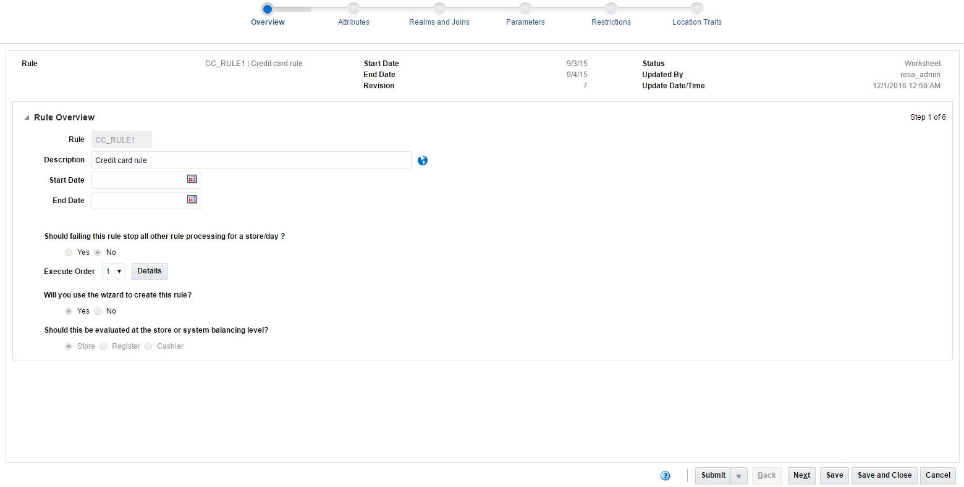Navigate to the Location Traits step
The height and width of the screenshot is (487, 964).
point(696,9)
